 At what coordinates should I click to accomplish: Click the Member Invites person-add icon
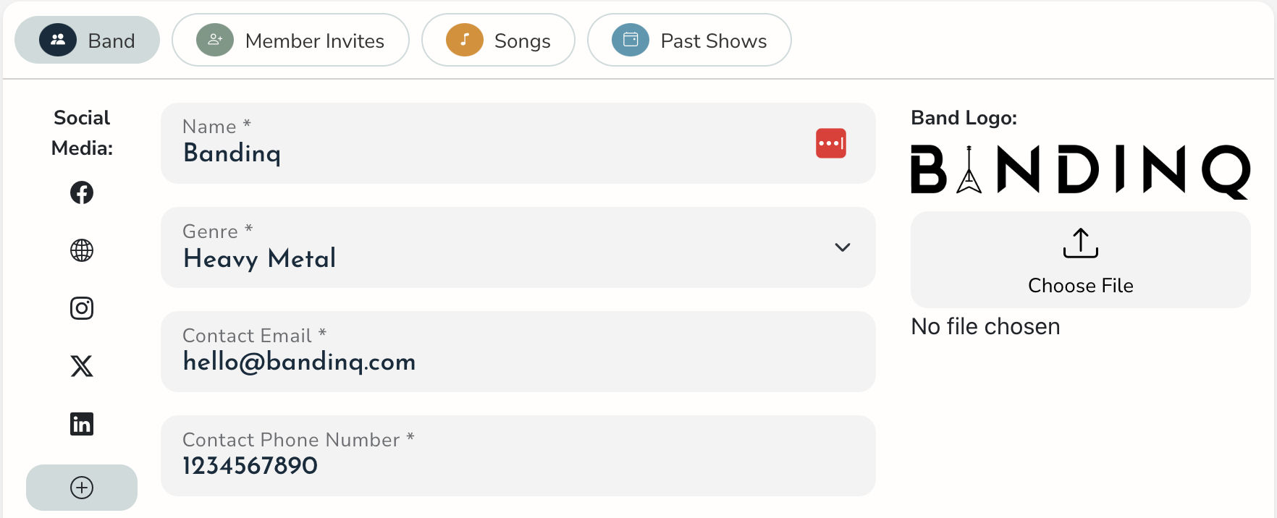(214, 41)
